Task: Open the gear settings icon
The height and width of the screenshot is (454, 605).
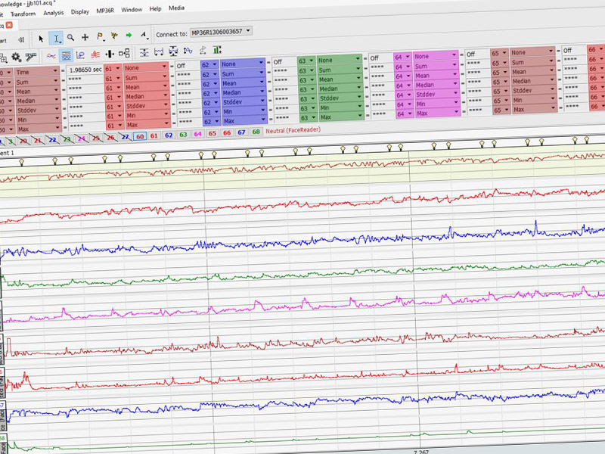Action: point(16,57)
